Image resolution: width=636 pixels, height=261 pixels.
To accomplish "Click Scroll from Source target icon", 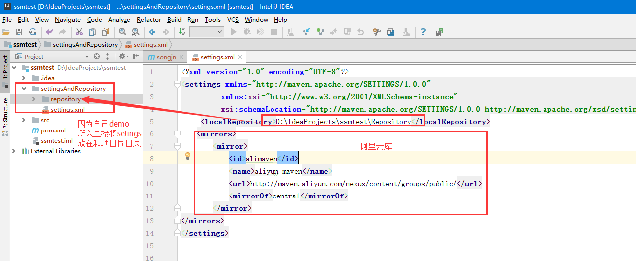I will [x=97, y=57].
